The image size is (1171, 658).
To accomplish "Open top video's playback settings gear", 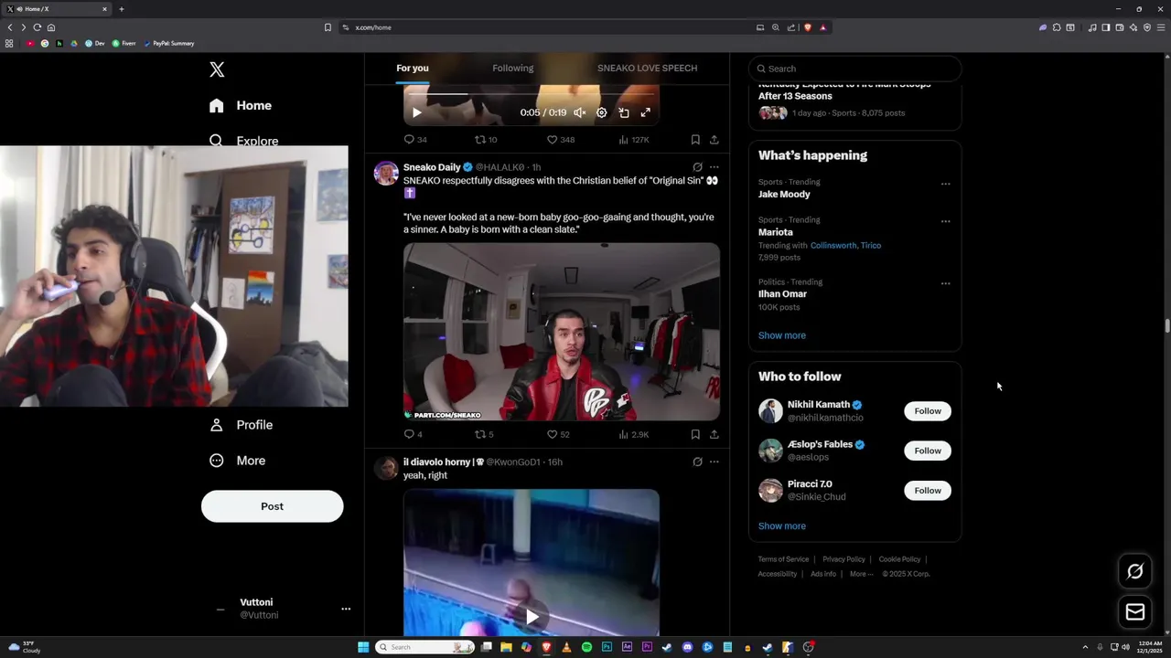I will click(x=601, y=112).
